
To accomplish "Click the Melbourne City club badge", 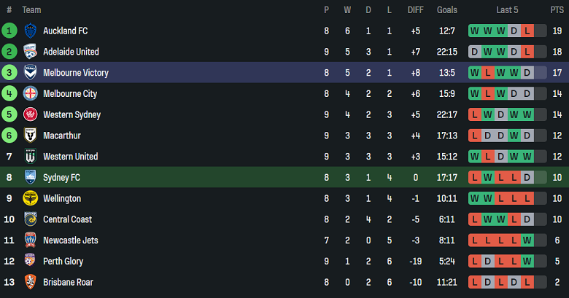I will pyautogui.click(x=30, y=94).
